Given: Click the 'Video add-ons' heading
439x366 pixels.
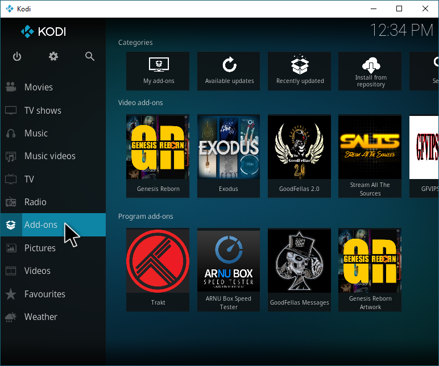Looking at the screenshot, I should (x=140, y=103).
